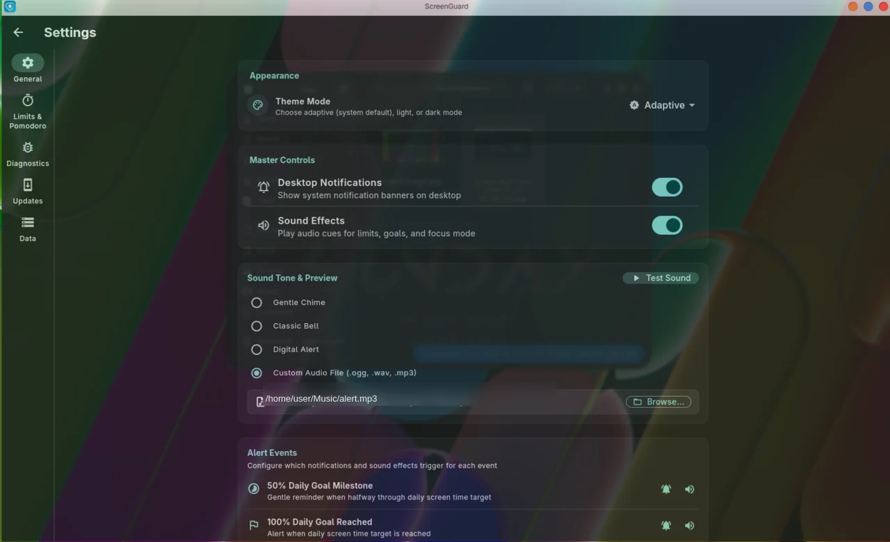This screenshot has height=542, width=890.
Task: Toggle the Desktop Notifications switch
Action: [x=667, y=187]
